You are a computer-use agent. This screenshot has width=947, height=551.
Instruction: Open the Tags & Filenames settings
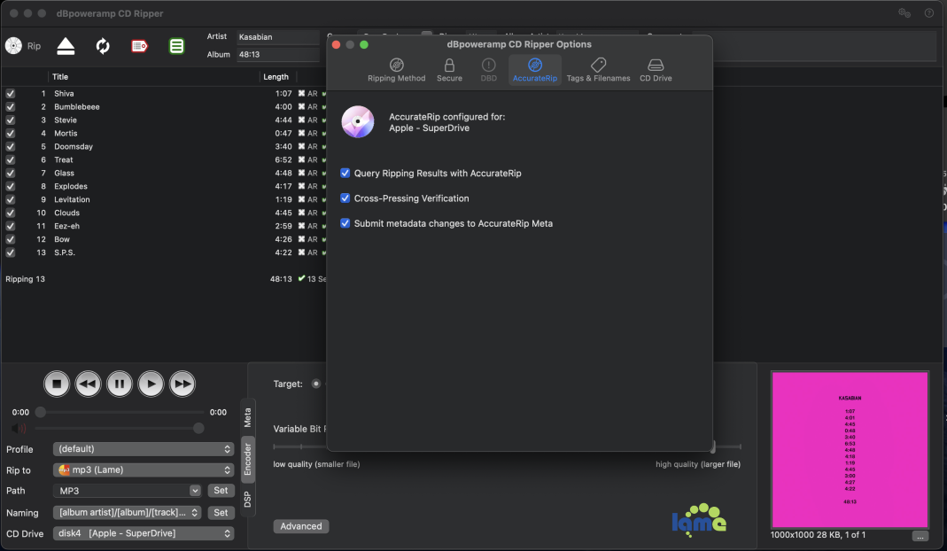click(598, 70)
